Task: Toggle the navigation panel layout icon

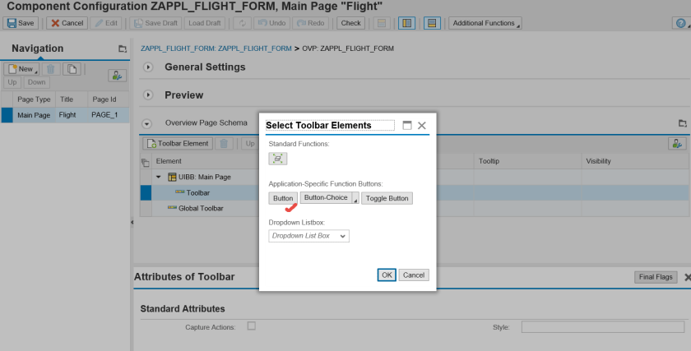Action: click(406, 23)
